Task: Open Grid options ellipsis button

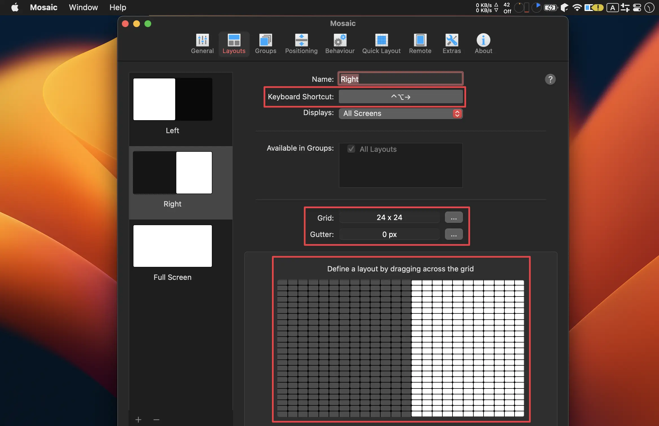Action: pyautogui.click(x=454, y=218)
